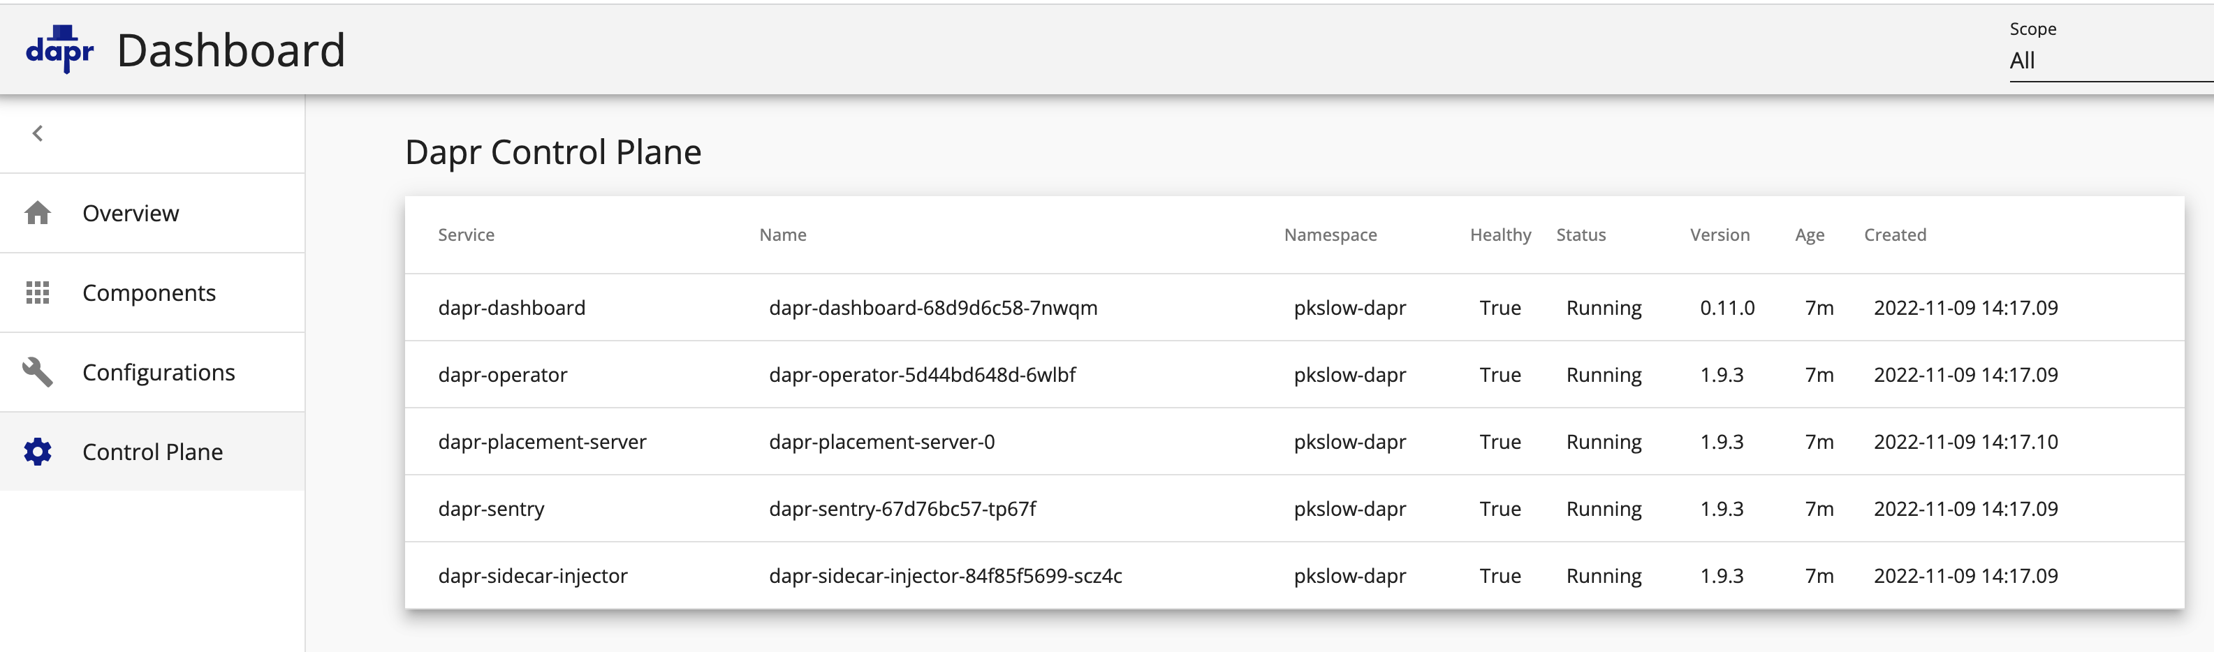This screenshot has height=652, width=2214.
Task: Select Control Plane in the sidebar
Action: point(152,451)
